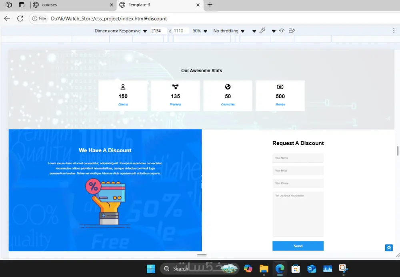This screenshot has height=277, width=400.
Task: Click the Countries label
Action: (228, 104)
